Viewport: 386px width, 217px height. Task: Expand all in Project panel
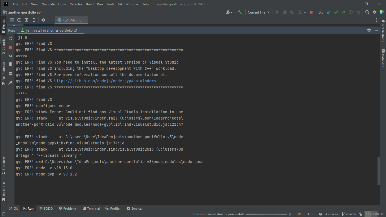tap(27, 20)
